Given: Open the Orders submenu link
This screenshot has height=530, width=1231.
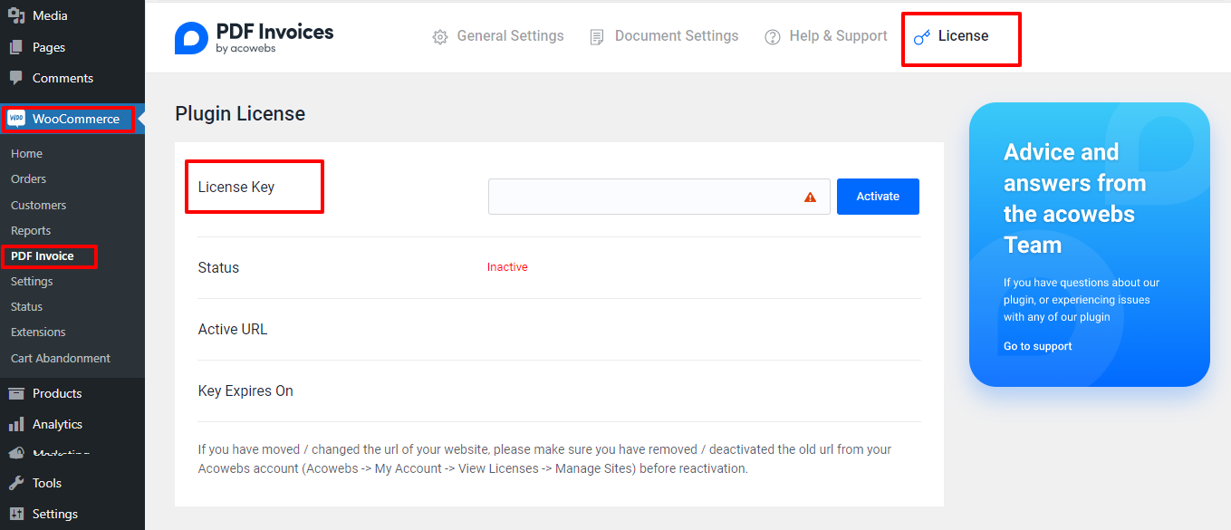Looking at the screenshot, I should pos(28,179).
